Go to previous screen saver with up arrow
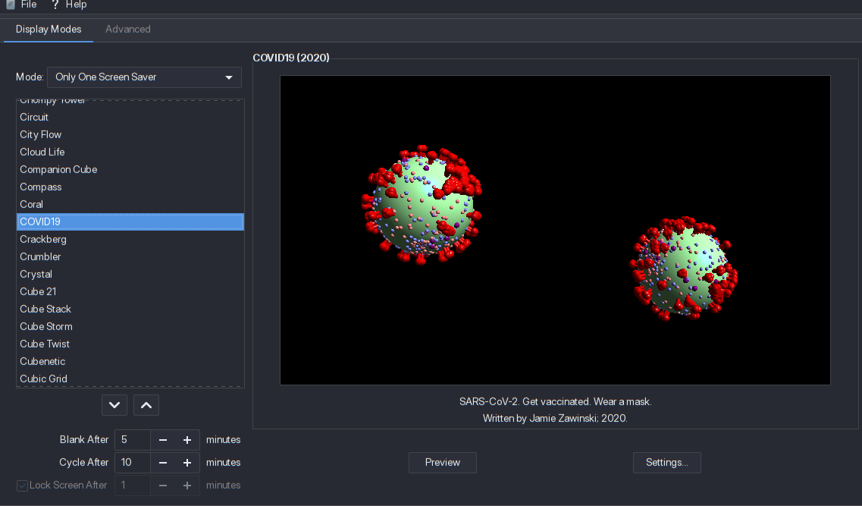 coord(146,405)
